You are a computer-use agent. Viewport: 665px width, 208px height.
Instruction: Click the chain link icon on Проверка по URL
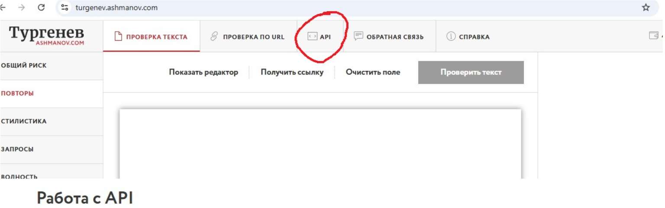[x=214, y=37]
